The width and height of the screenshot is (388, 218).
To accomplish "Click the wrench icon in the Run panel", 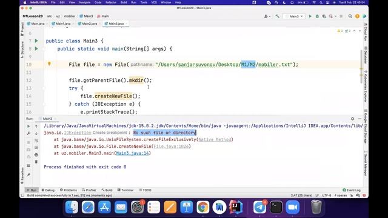I will coord(28,133).
